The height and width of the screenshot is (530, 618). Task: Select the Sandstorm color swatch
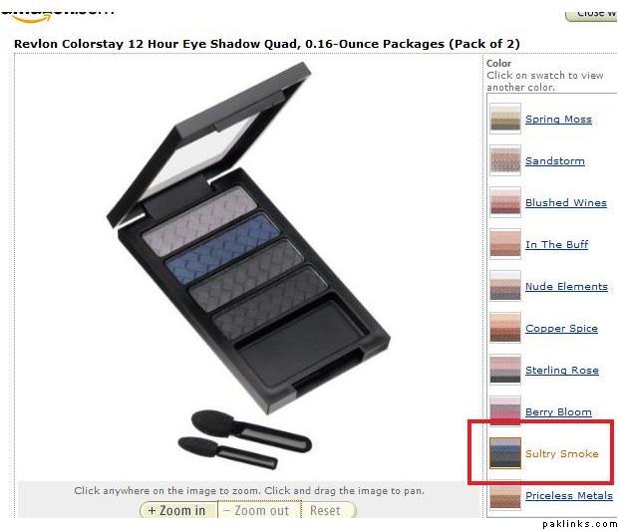[x=505, y=160]
